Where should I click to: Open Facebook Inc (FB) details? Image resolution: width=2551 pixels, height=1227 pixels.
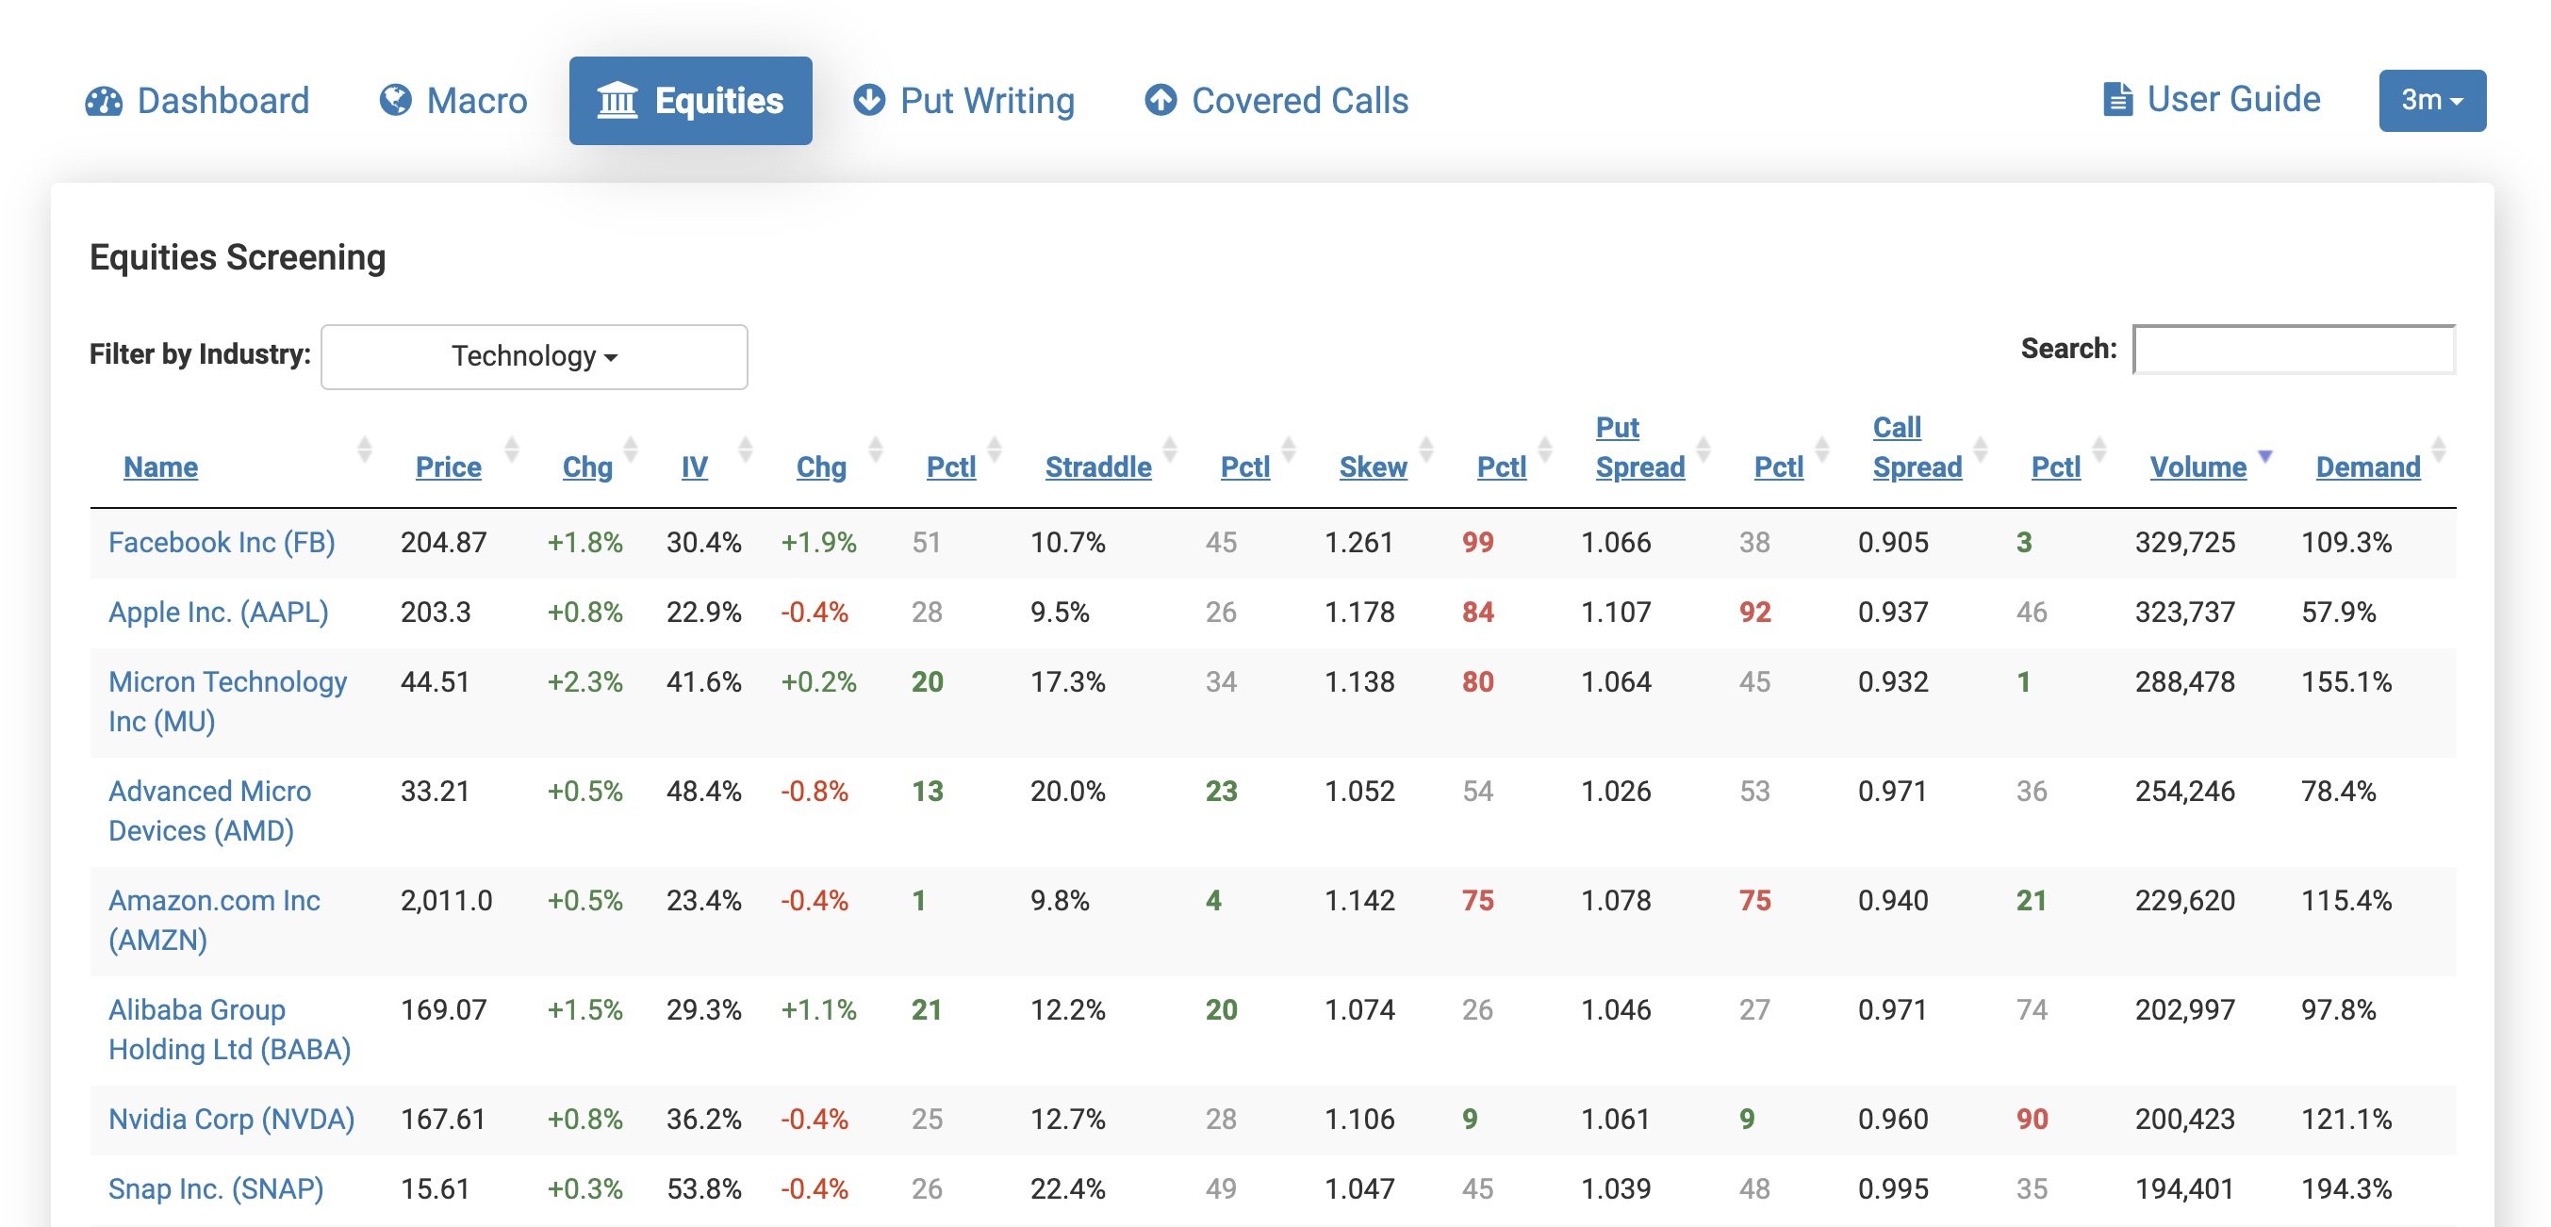[x=222, y=543]
